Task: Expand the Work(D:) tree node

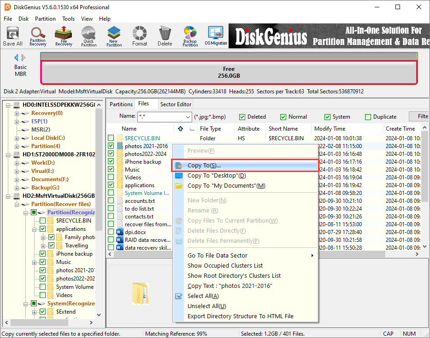Action: [17, 163]
